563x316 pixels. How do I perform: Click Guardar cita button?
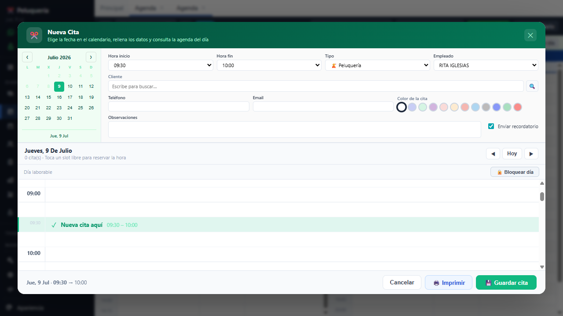coord(506,283)
